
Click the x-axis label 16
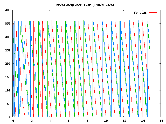[x=161, y=121]
